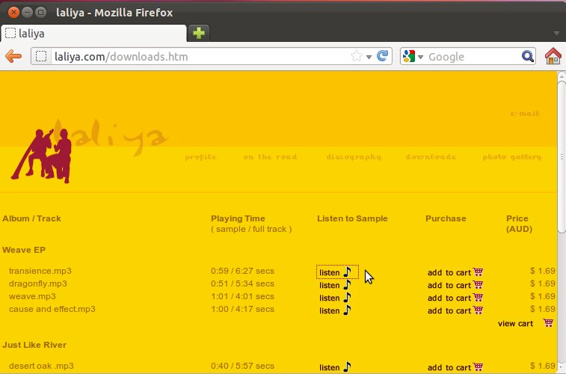566x374 pixels.
Task: Click the music note icon for cause and effect.mp3
Action: coord(347,310)
